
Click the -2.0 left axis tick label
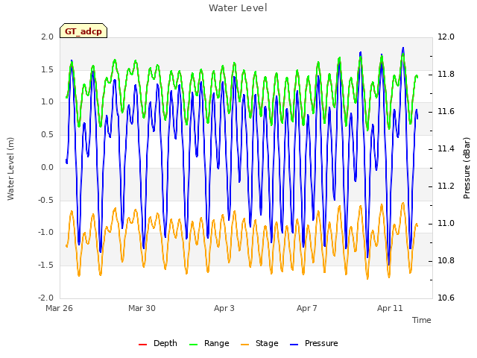click(45, 298)
